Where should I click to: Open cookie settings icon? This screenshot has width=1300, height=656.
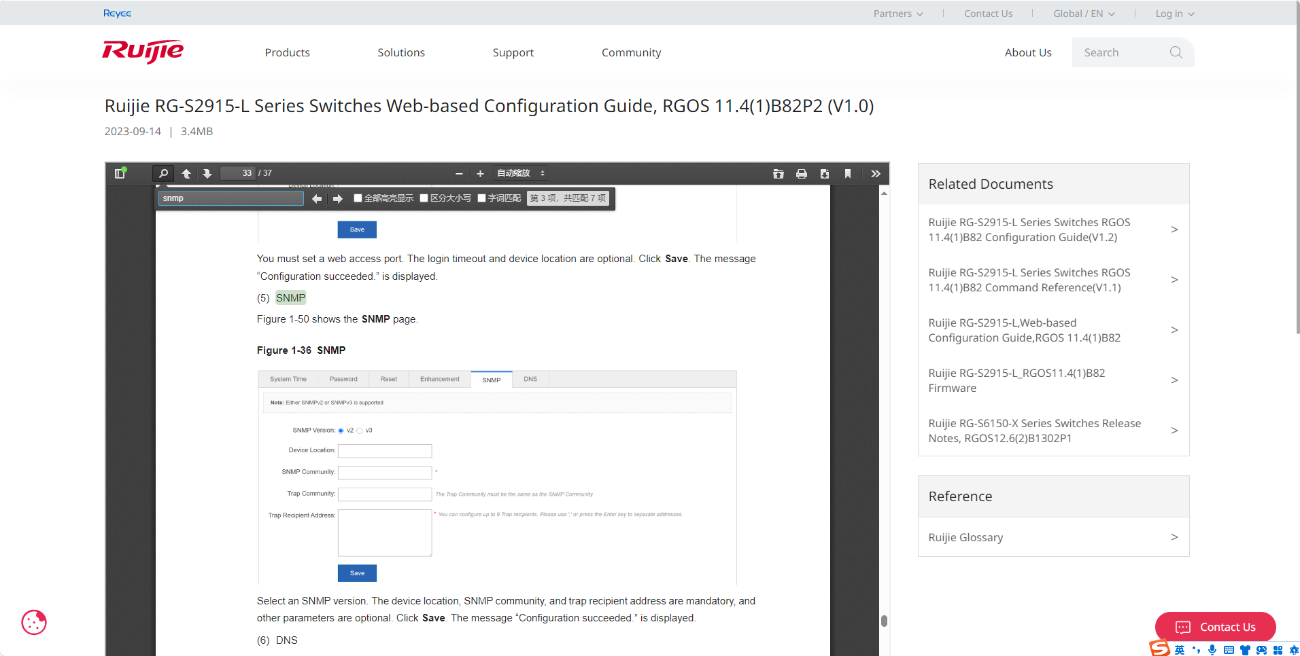point(34,622)
